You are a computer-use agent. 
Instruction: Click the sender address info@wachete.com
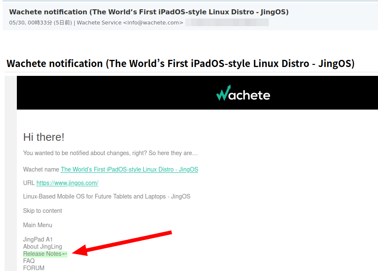[x=153, y=23]
